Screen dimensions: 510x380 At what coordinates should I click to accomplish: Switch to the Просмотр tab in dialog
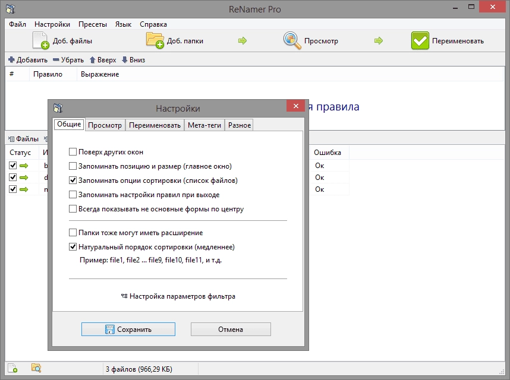point(105,125)
